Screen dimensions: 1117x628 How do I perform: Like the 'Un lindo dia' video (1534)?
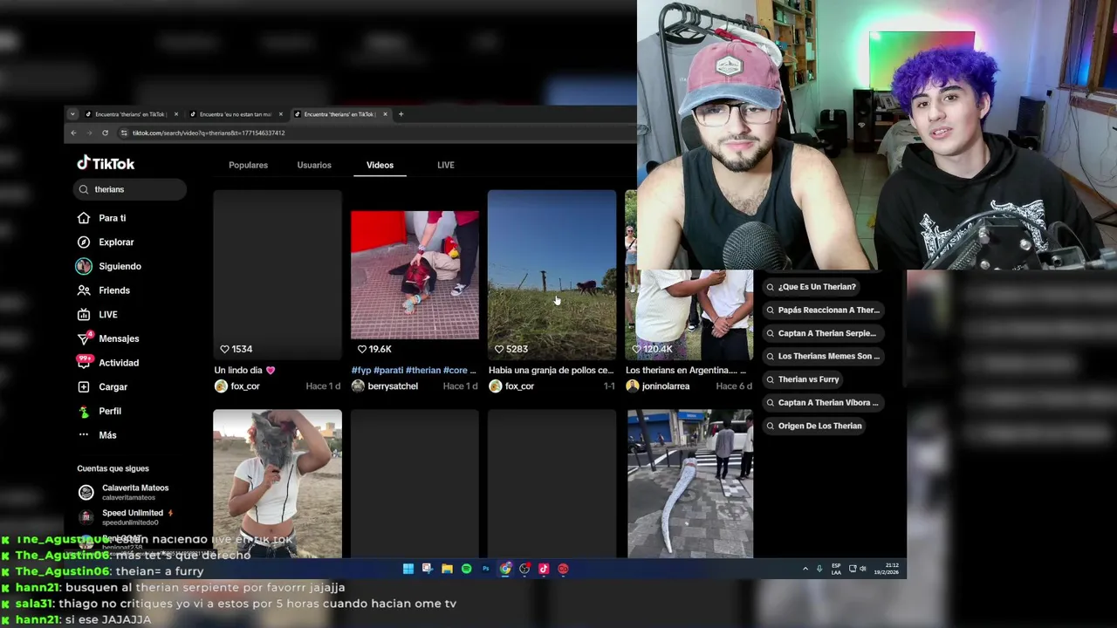pos(224,349)
